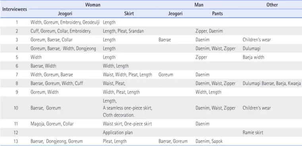Click 'Goreum' in Man Jeogori row 7

(166, 75)
